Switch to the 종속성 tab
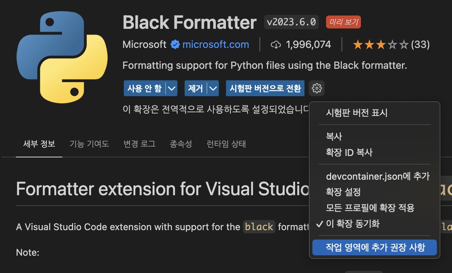This screenshot has width=452, height=273. [181, 144]
